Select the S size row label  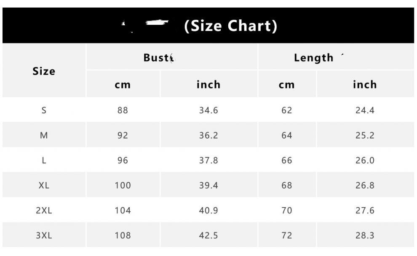click(44, 110)
